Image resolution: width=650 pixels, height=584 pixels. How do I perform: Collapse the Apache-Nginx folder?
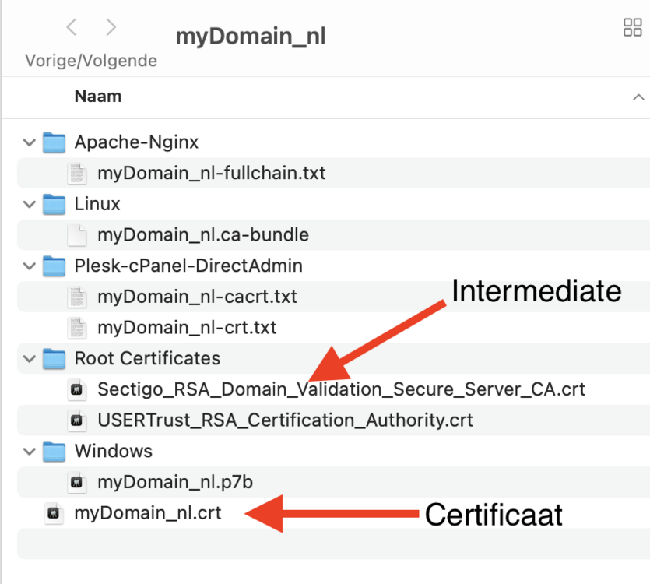click(x=30, y=142)
